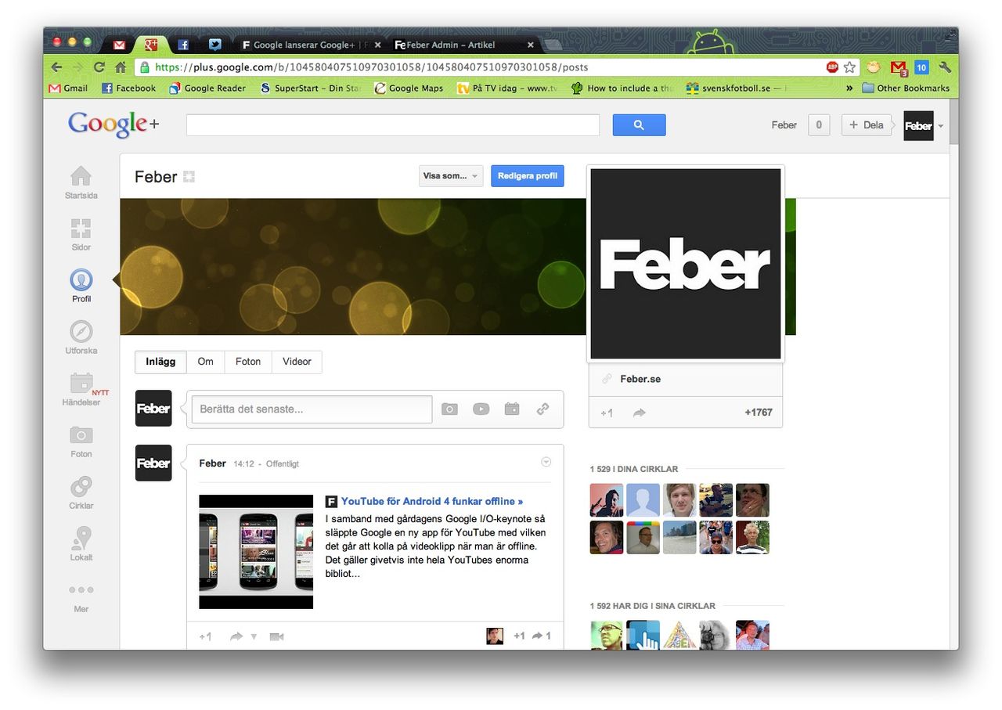Click the Google+ search input field
Screen dimensions: 1002x710
point(393,125)
